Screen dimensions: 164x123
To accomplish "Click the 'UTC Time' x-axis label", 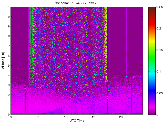I will (x=77, y=120).
